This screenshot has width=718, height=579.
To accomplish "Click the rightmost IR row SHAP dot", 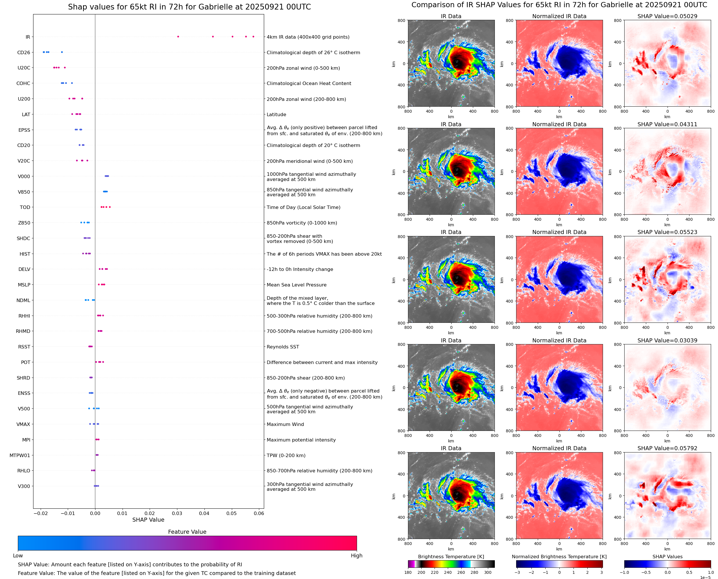I will point(253,36).
